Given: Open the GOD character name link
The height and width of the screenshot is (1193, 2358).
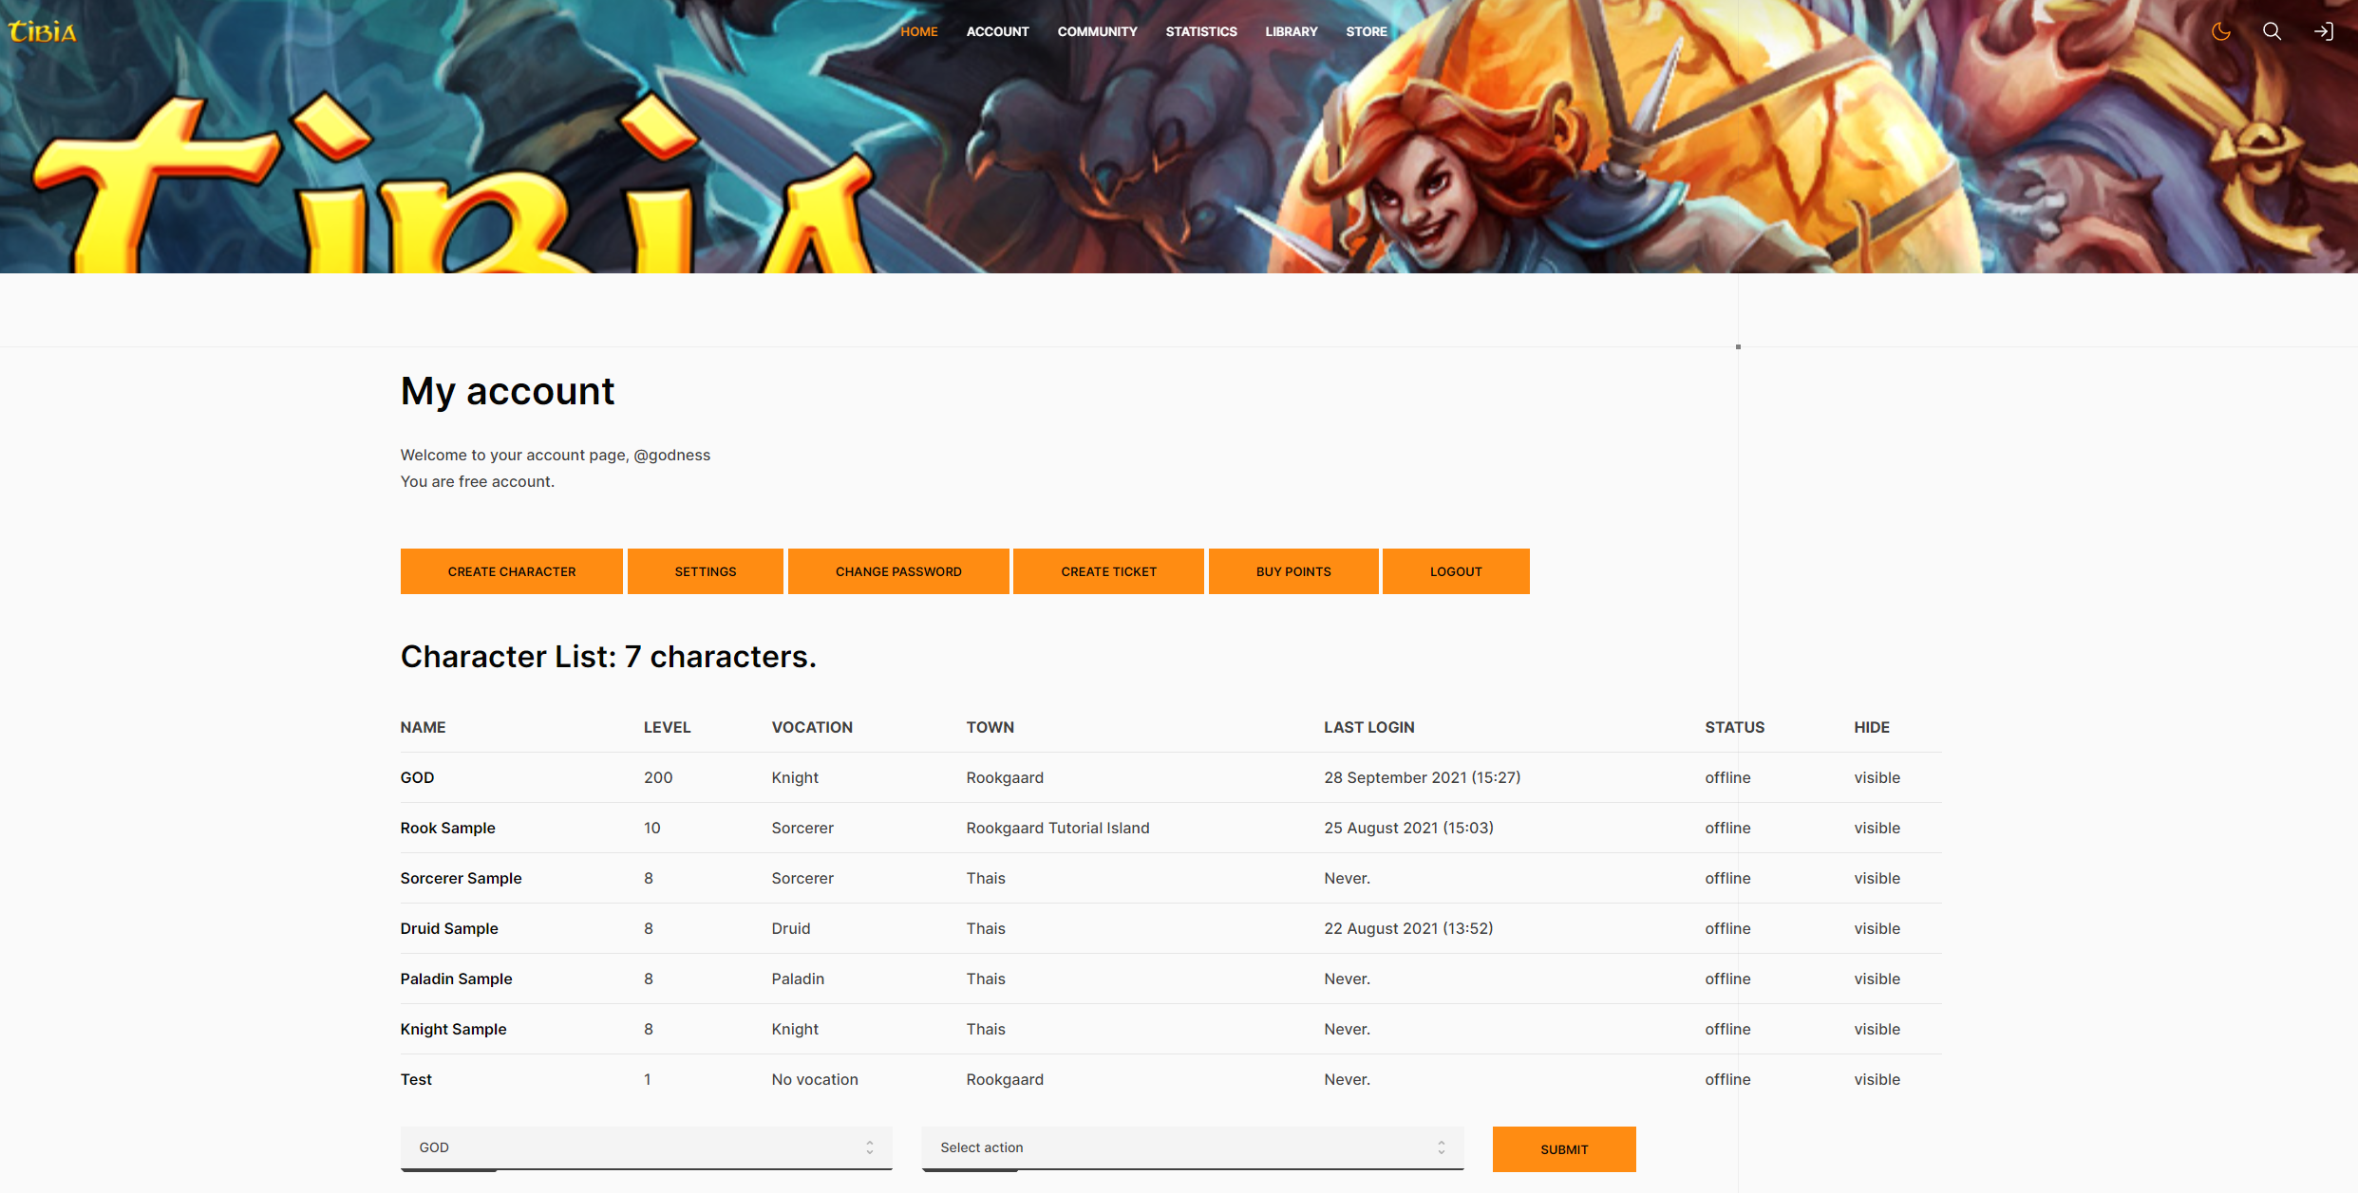Looking at the screenshot, I should point(417,777).
